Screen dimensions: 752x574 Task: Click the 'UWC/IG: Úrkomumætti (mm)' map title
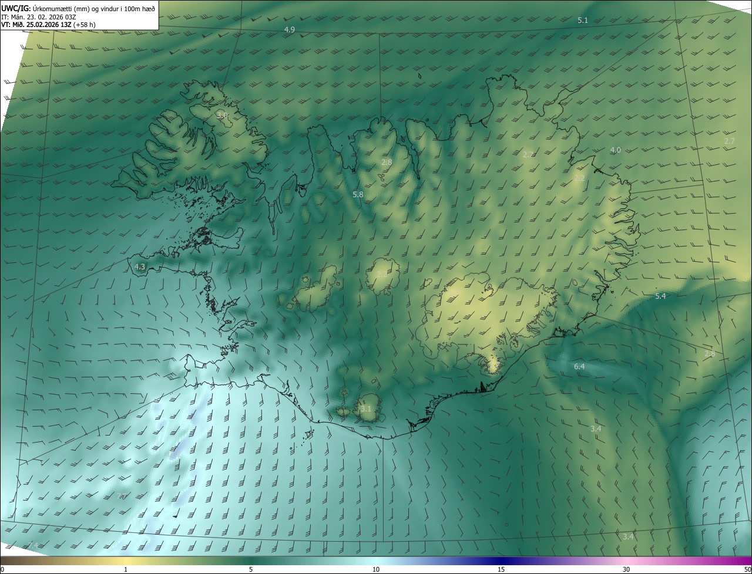(79, 8)
